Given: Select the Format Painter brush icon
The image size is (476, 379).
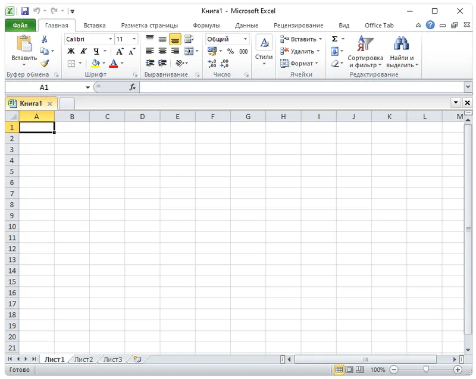Looking at the screenshot, I should pos(44,63).
